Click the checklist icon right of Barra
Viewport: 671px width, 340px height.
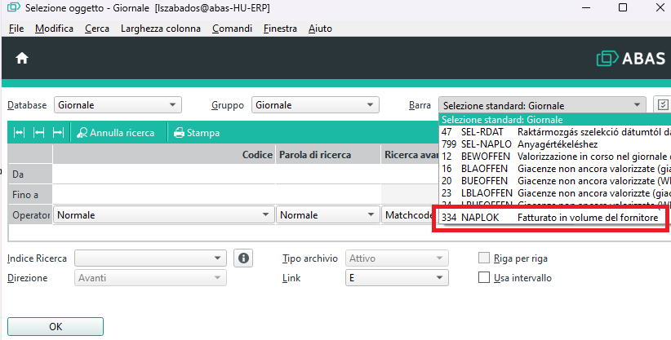(x=663, y=105)
